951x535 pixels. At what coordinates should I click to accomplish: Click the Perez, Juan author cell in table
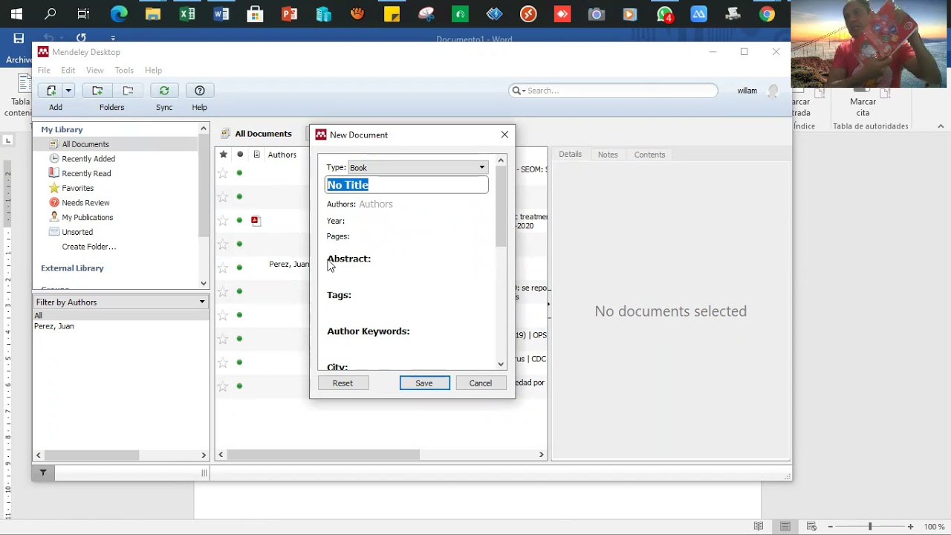[x=289, y=264]
